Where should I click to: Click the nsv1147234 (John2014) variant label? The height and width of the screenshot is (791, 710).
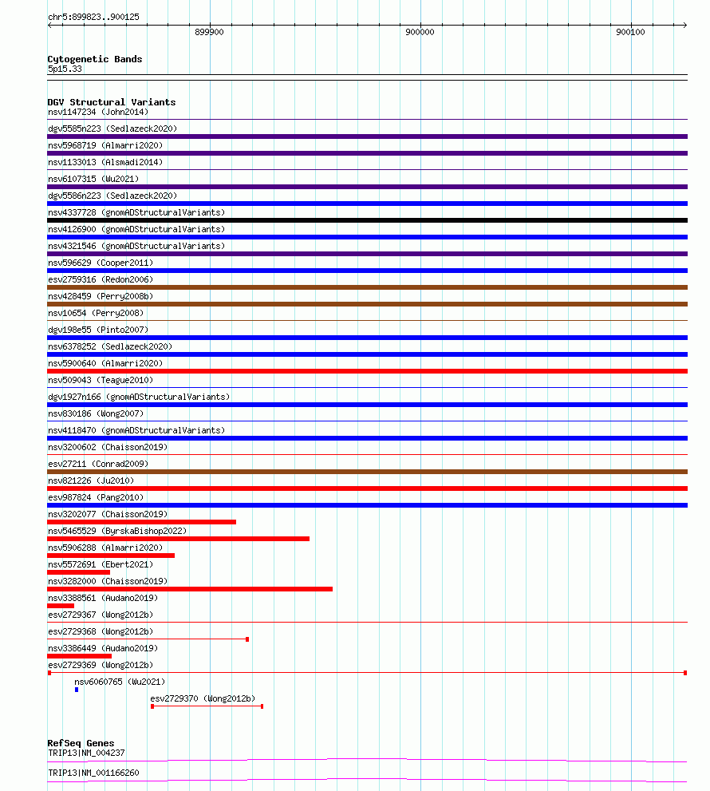98,112
